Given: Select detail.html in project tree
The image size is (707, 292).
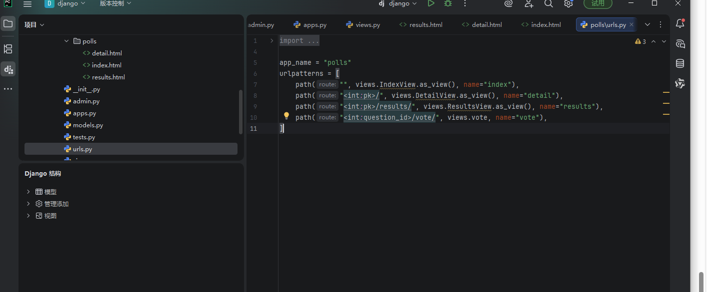Looking at the screenshot, I should (106, 53).
